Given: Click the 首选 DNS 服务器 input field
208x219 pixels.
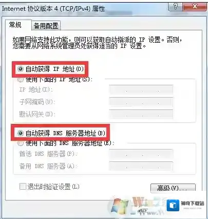Looking at the screenshot, I should coord(141,154).
